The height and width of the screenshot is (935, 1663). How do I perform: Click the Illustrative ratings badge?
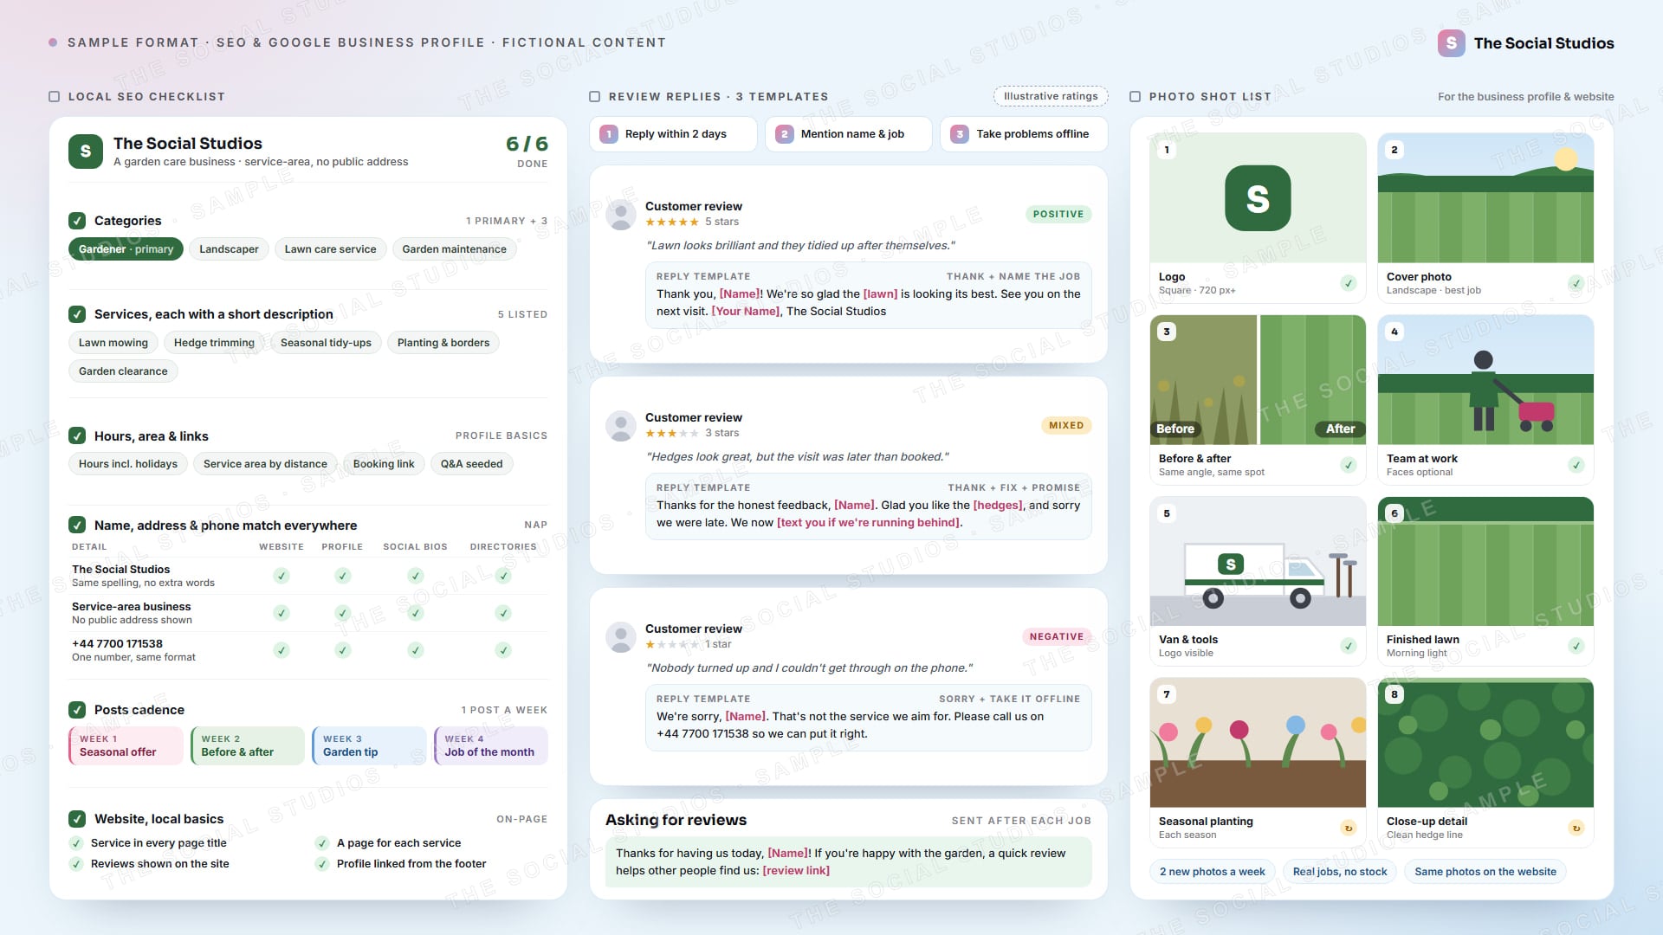pos(1051,96)
